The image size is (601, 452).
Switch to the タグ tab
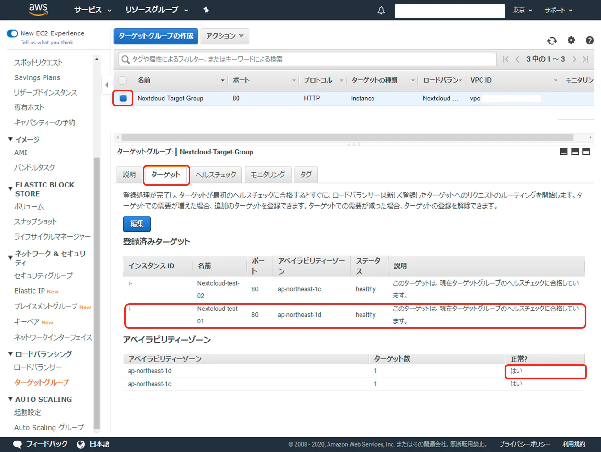306,175
